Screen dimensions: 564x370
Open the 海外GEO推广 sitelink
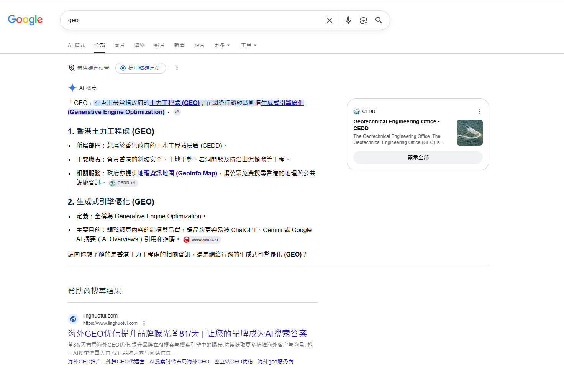click(85, 362)
